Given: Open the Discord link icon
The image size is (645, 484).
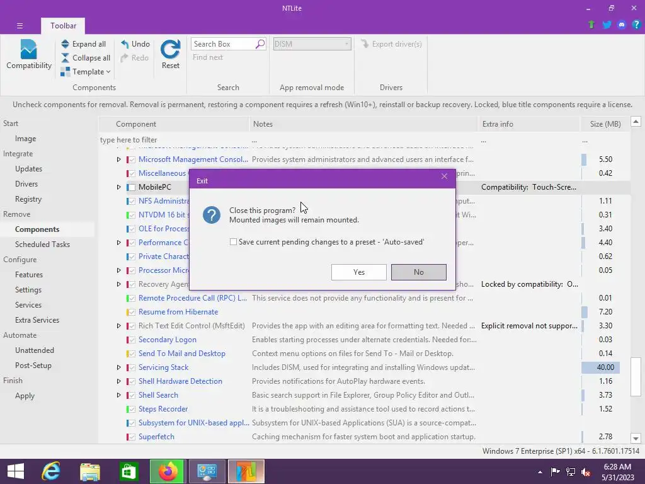Looking at the screenshot, I should pos(622,25).
